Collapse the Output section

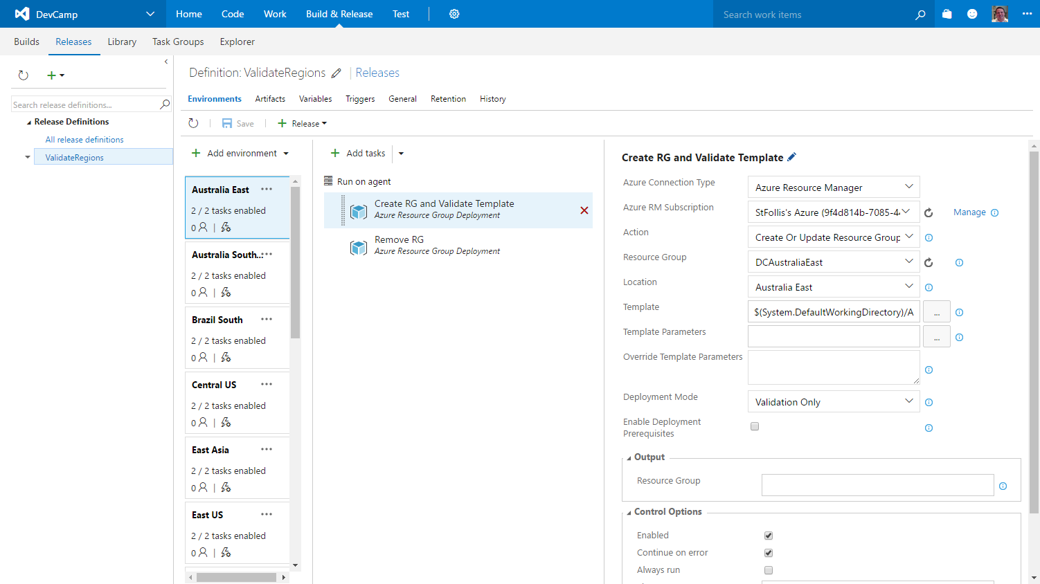[x=629, y=458]
